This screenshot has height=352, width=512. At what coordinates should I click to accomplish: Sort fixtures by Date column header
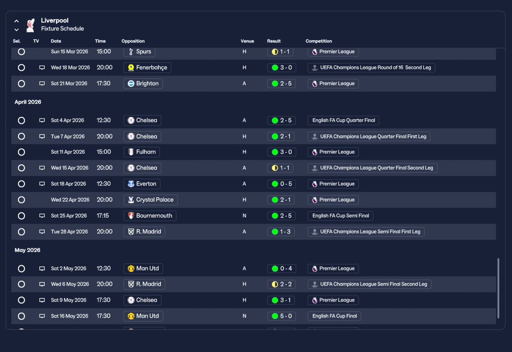tap(56, 41)
